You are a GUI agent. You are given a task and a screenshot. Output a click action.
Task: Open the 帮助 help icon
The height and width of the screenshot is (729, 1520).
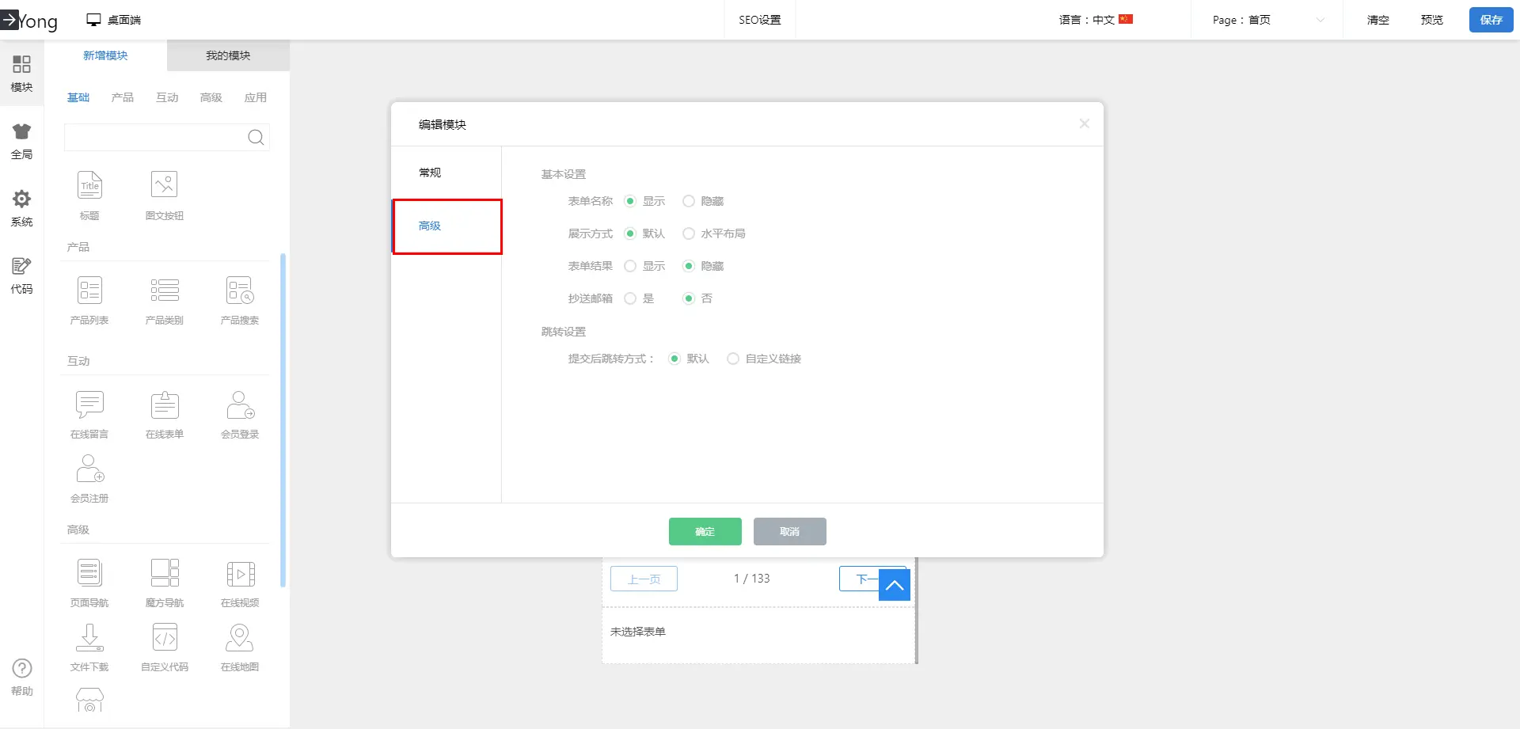click(21, 677)
